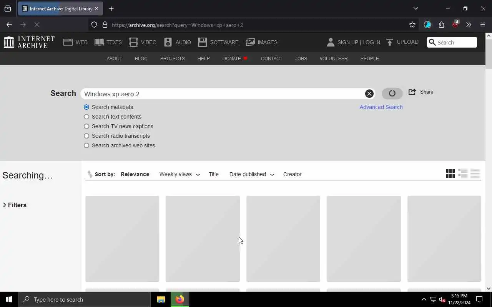Sort results by Creator

293,174
